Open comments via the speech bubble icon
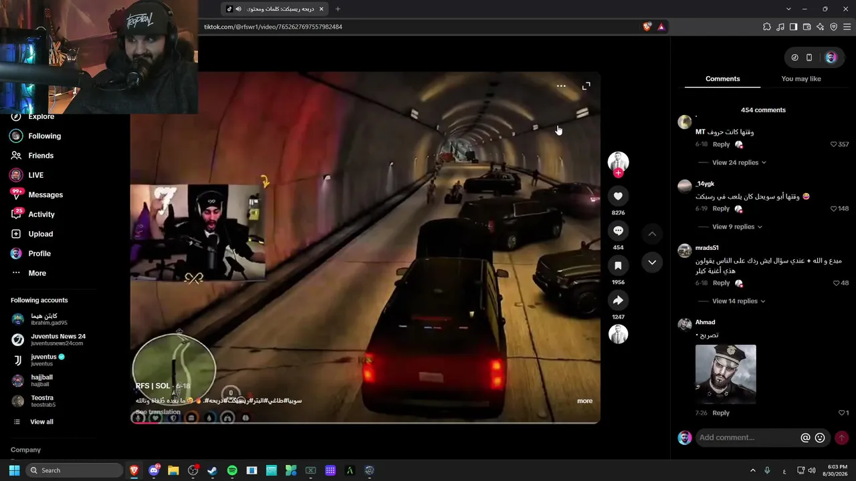 click(618, 230)
